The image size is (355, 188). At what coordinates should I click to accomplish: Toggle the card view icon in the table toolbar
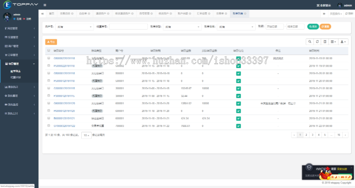[325, 41]
